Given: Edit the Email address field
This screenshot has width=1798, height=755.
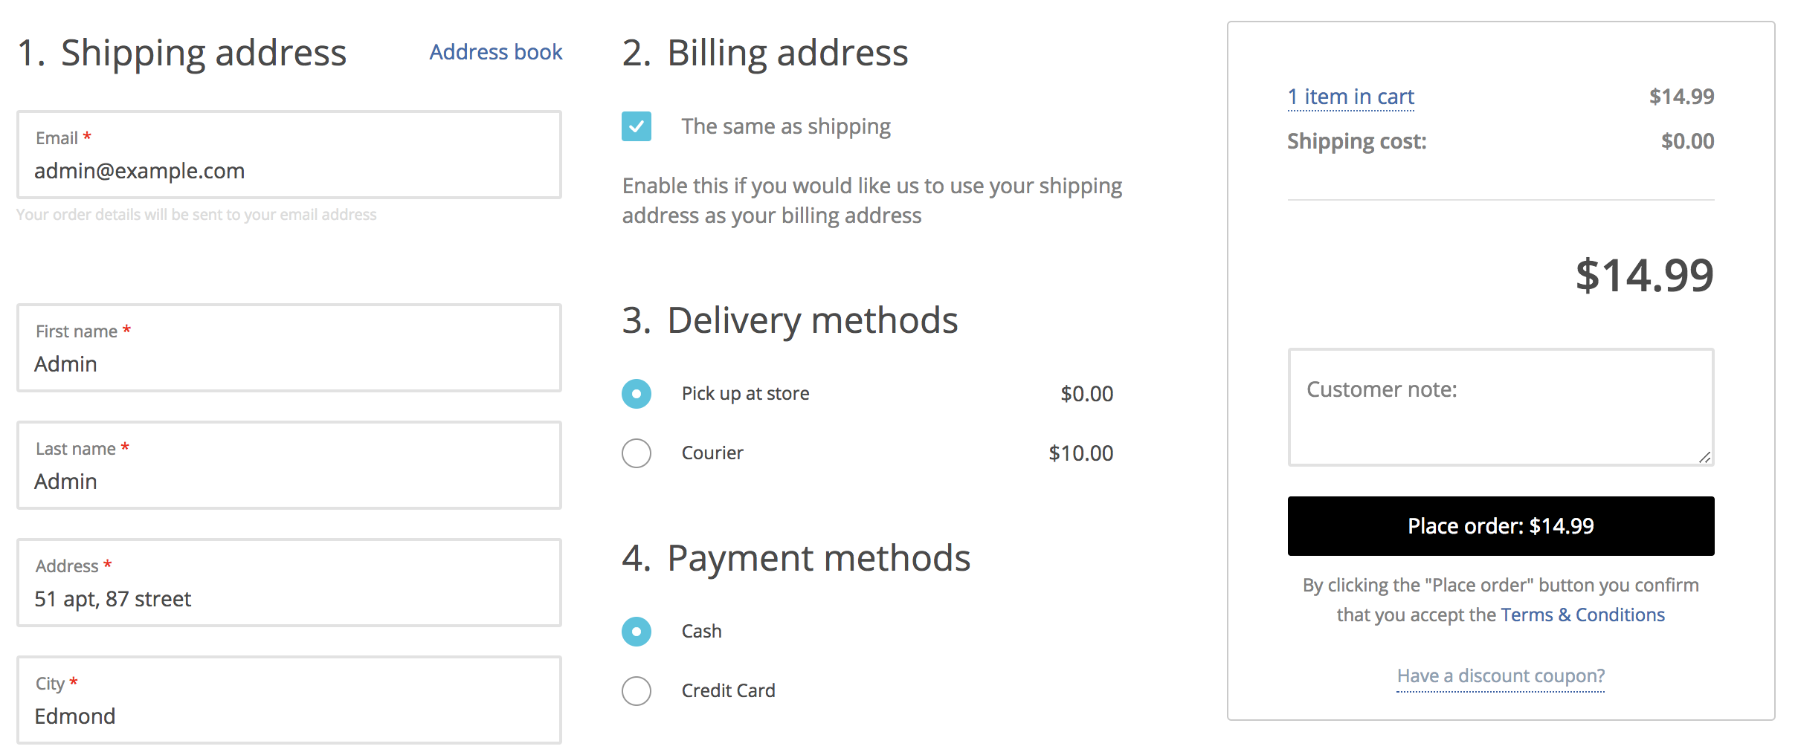Looking at the screenshot, I should tap(289, 171).
